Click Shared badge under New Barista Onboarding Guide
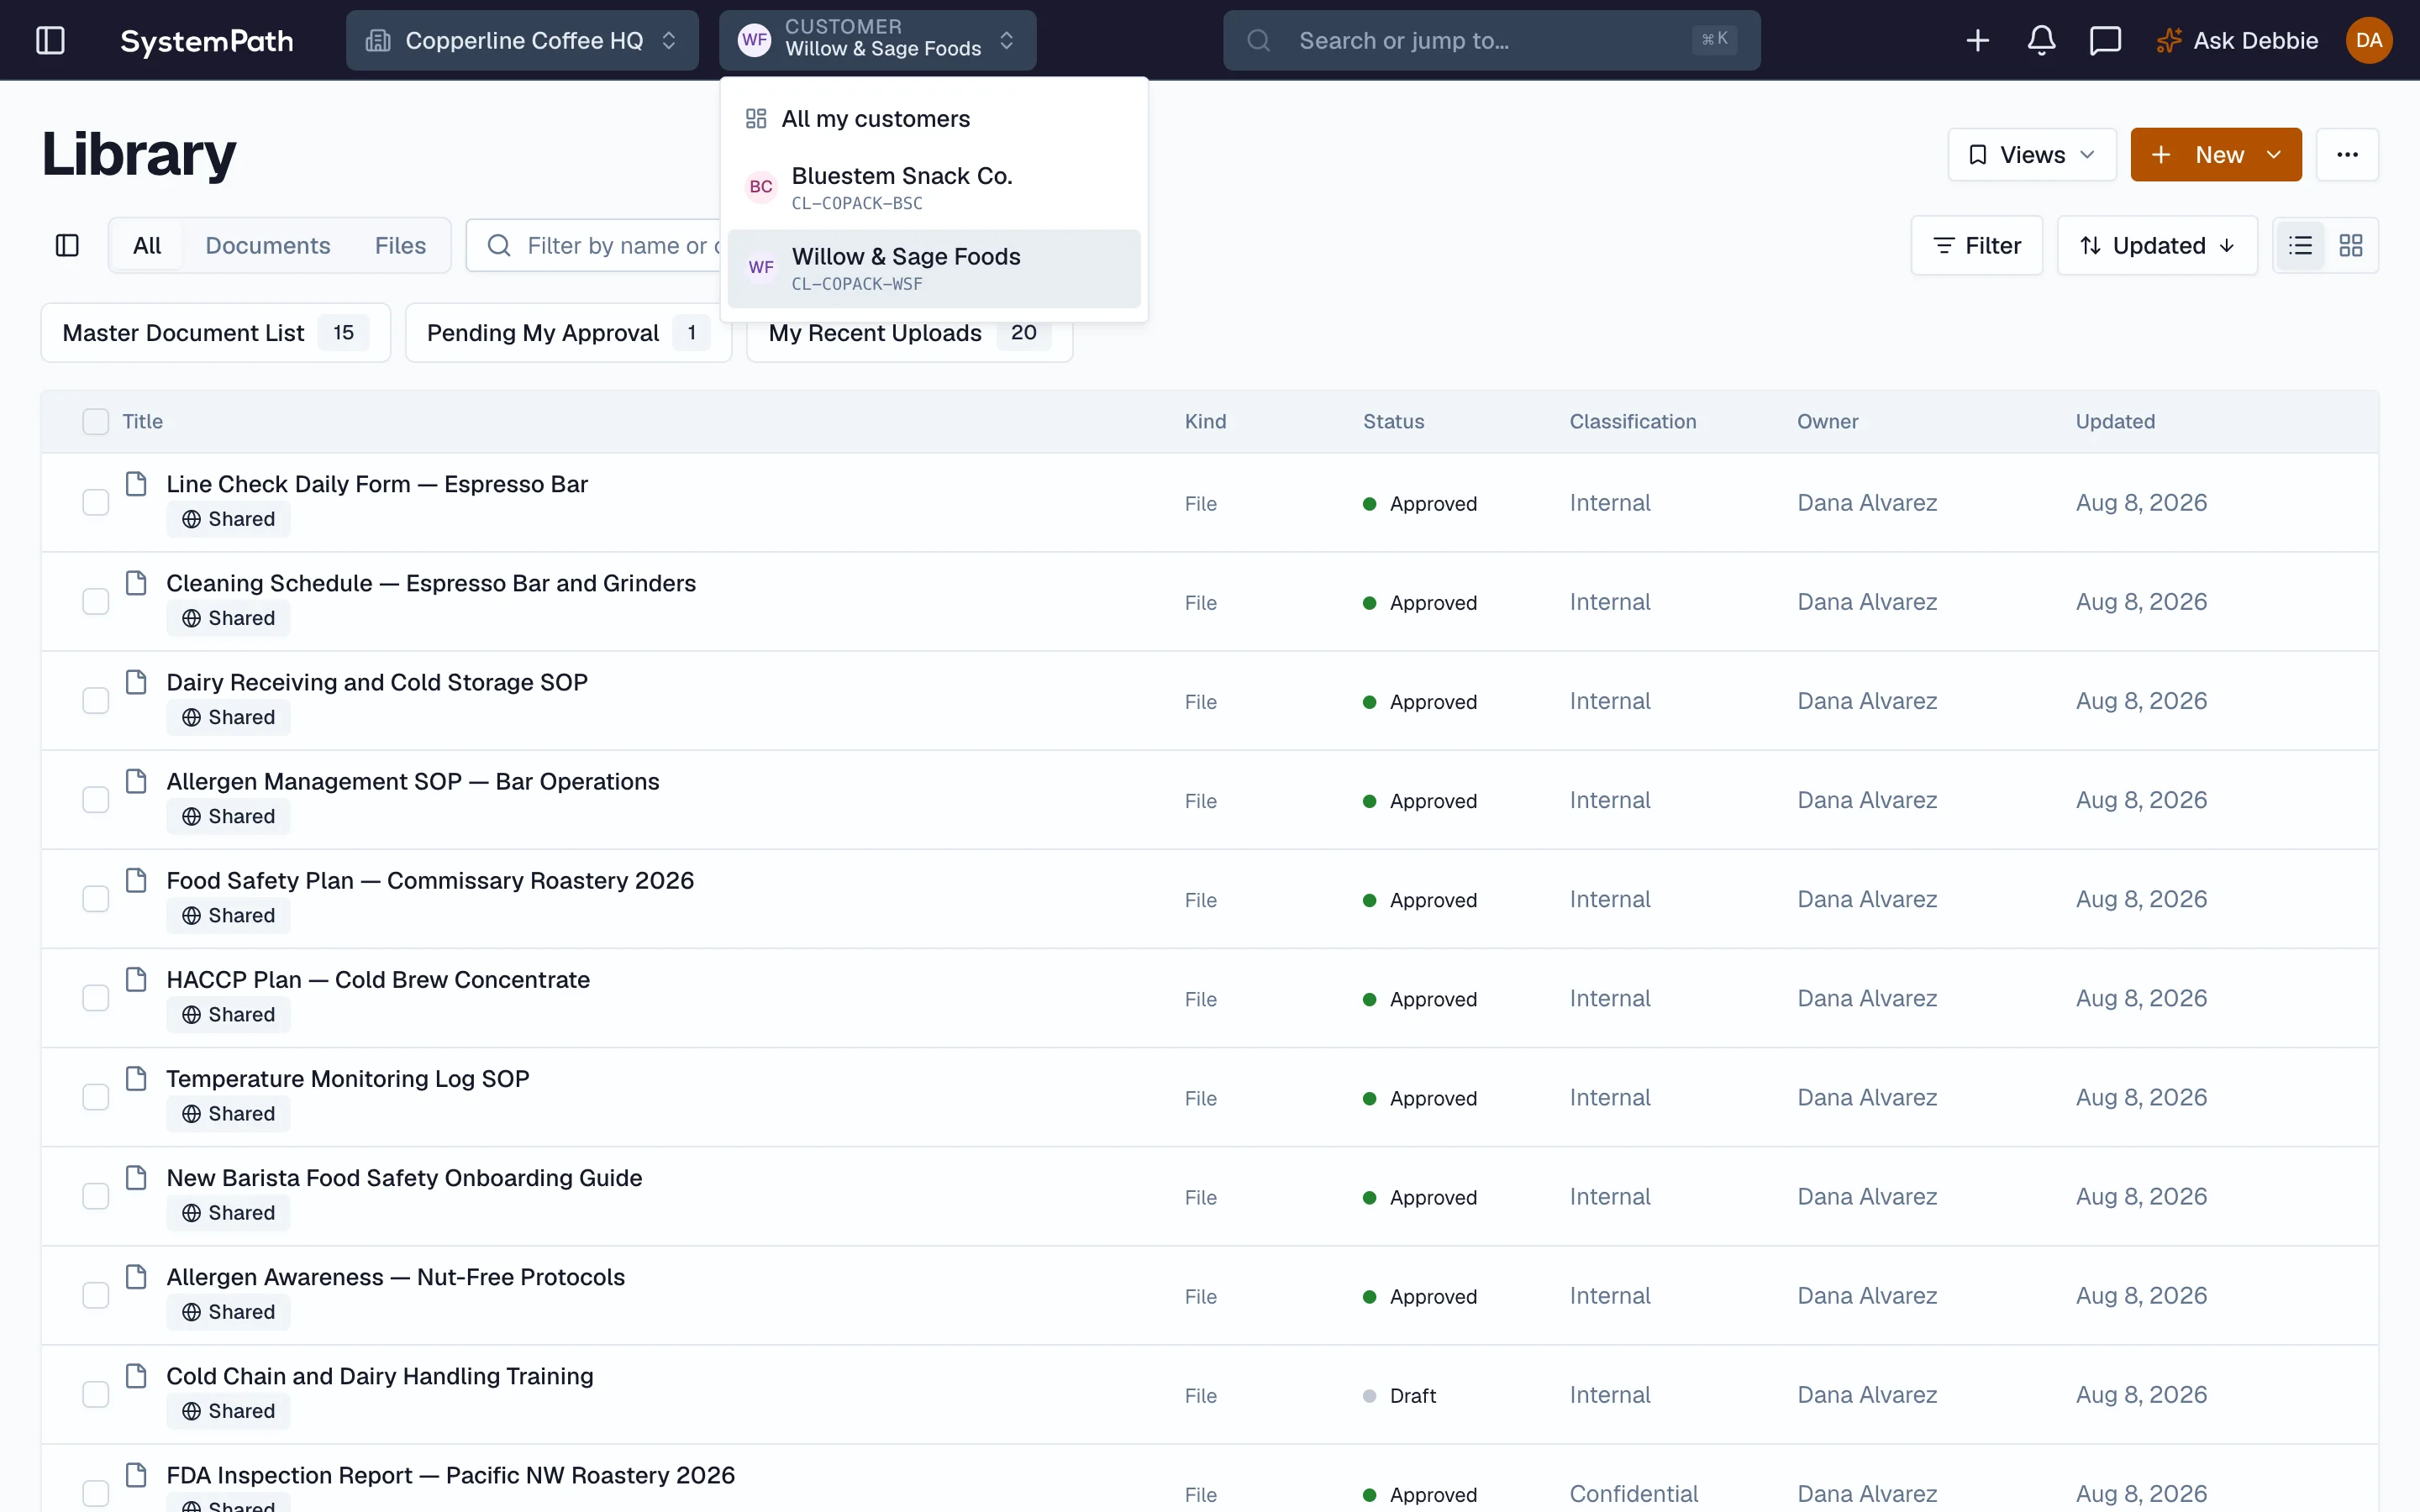This screenshot has height=1512, width=2420. coord(228,1212)
